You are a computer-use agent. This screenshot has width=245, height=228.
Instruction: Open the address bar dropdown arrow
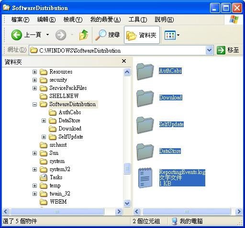point(209,50)
